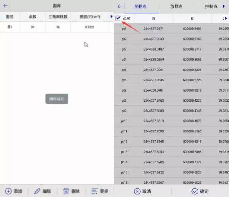Viewport: 229px width, 197px height.
Task: Select point row pt7
Action: tap(171, 90)
